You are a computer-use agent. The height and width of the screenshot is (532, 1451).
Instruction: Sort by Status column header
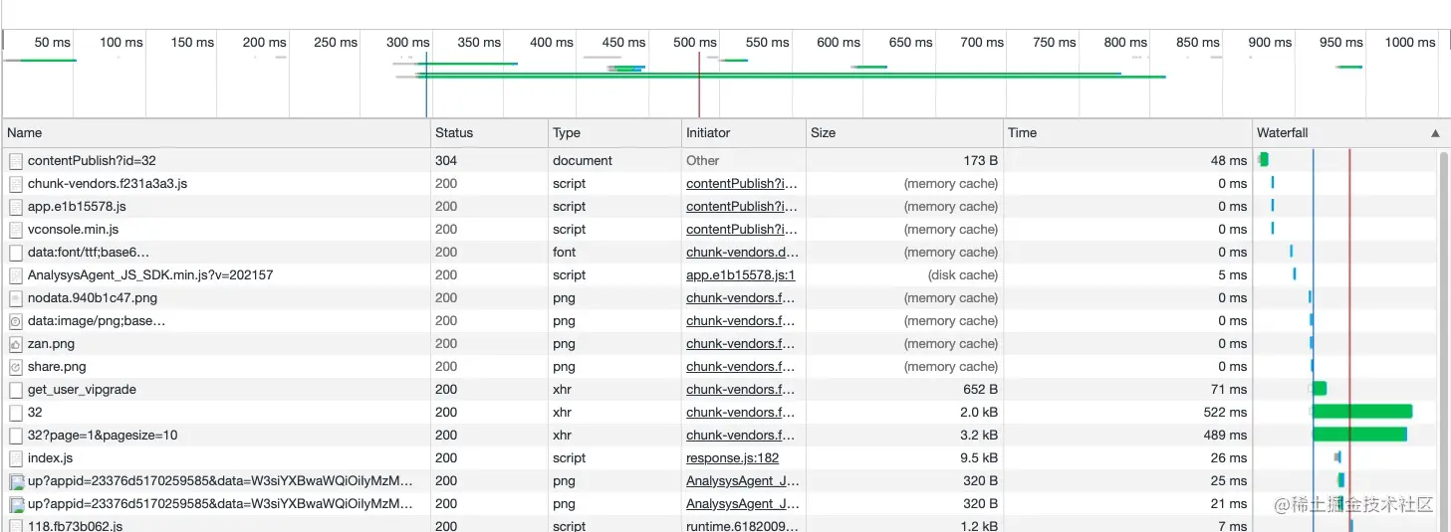coord(489,132)
